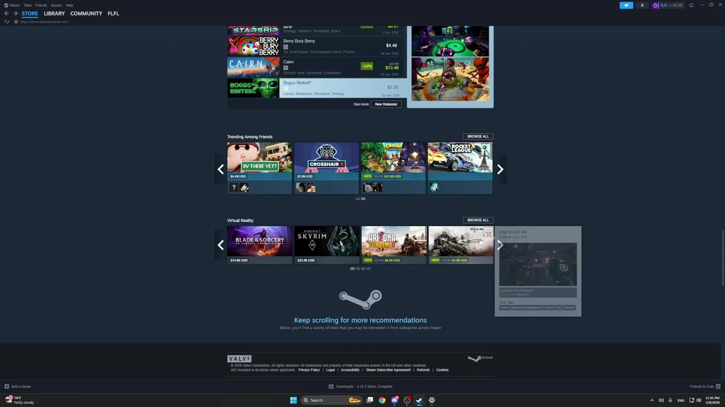Open the announcements megaphone icon

point(626,5)
